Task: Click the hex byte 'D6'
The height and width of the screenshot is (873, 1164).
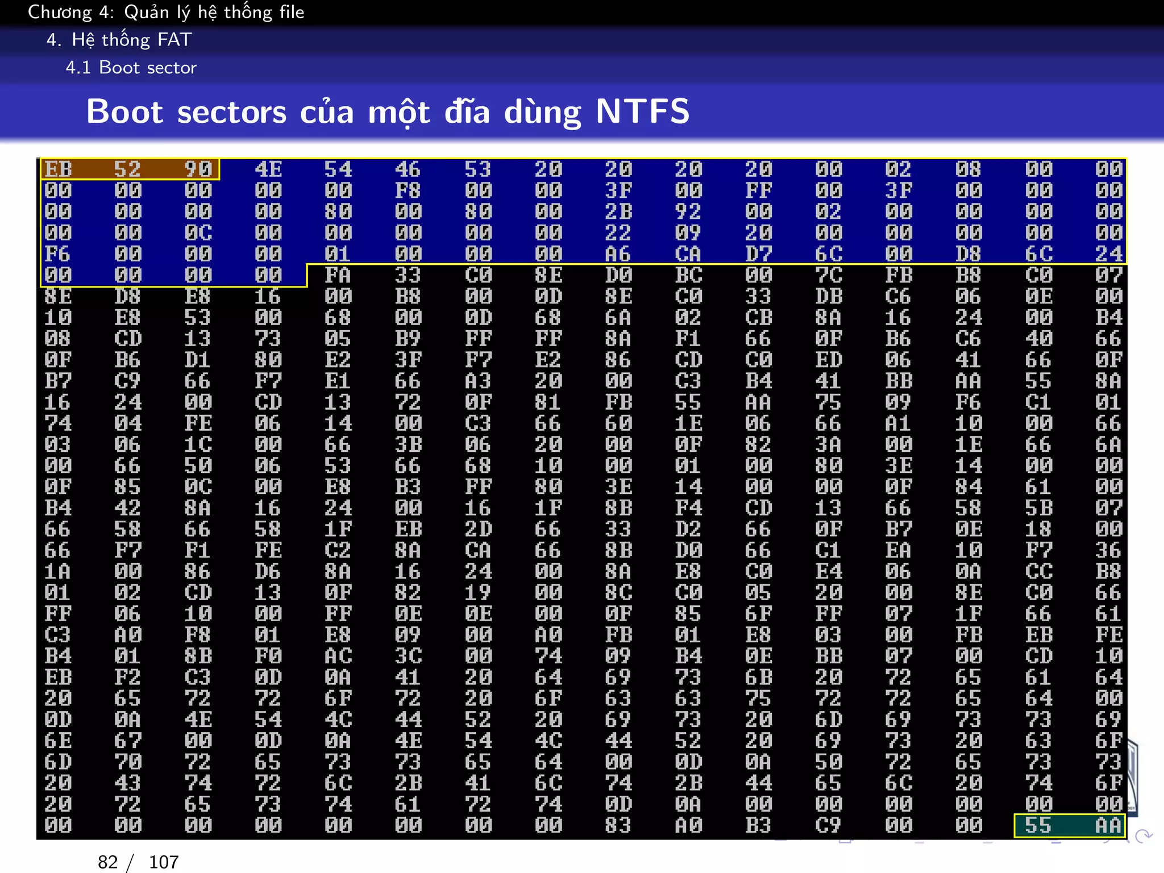Action: [268, 572]
